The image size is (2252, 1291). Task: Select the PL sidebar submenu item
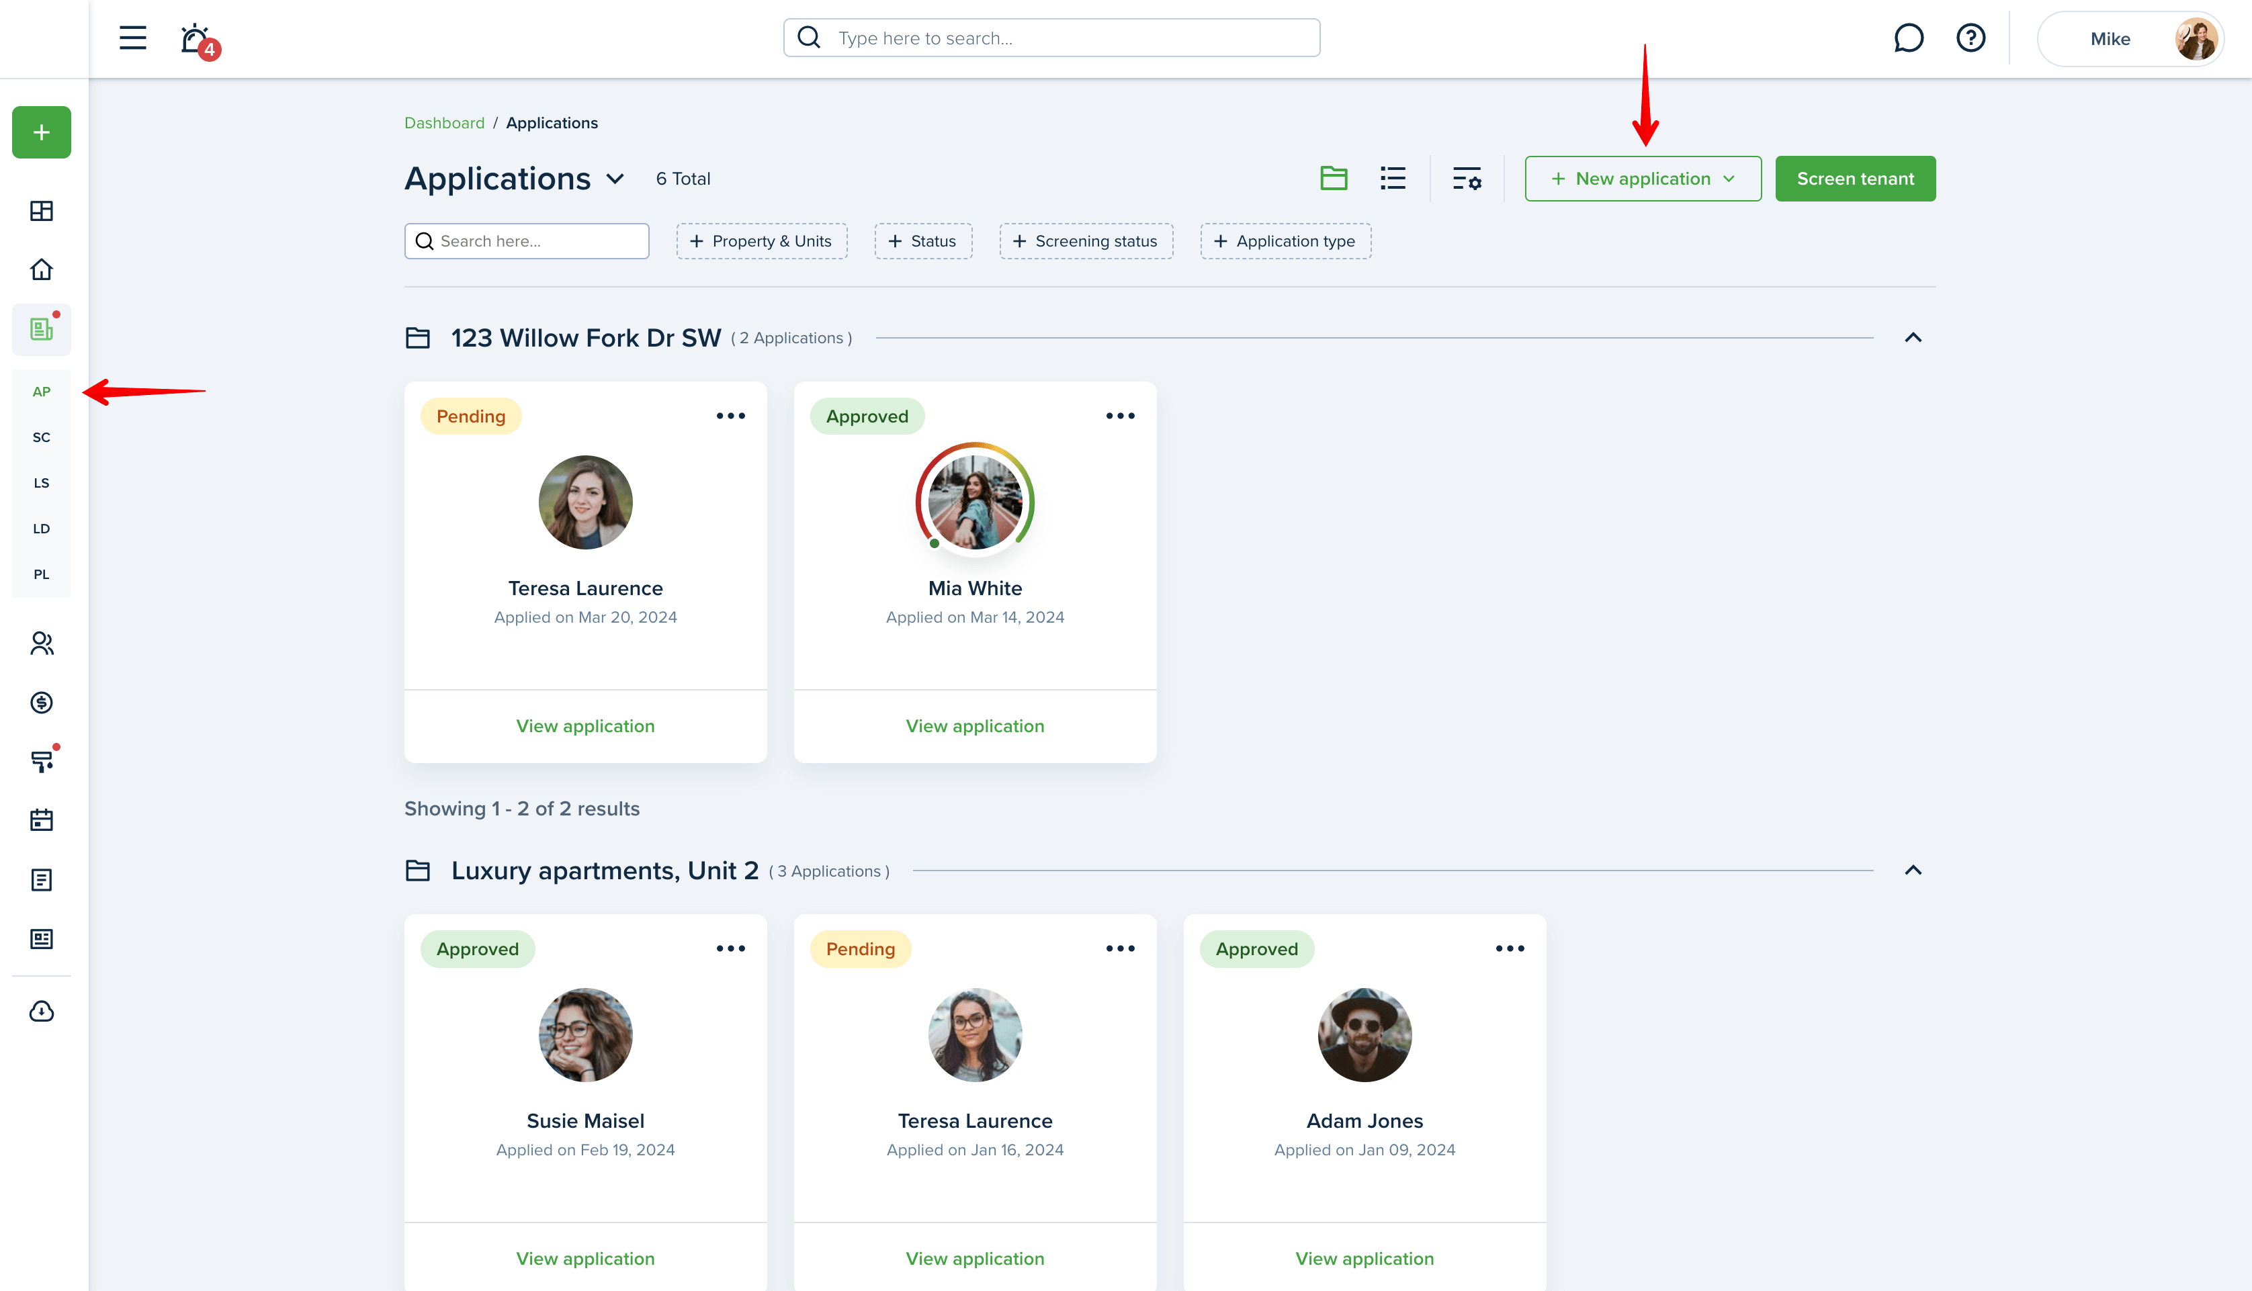(x=42, y=574)
